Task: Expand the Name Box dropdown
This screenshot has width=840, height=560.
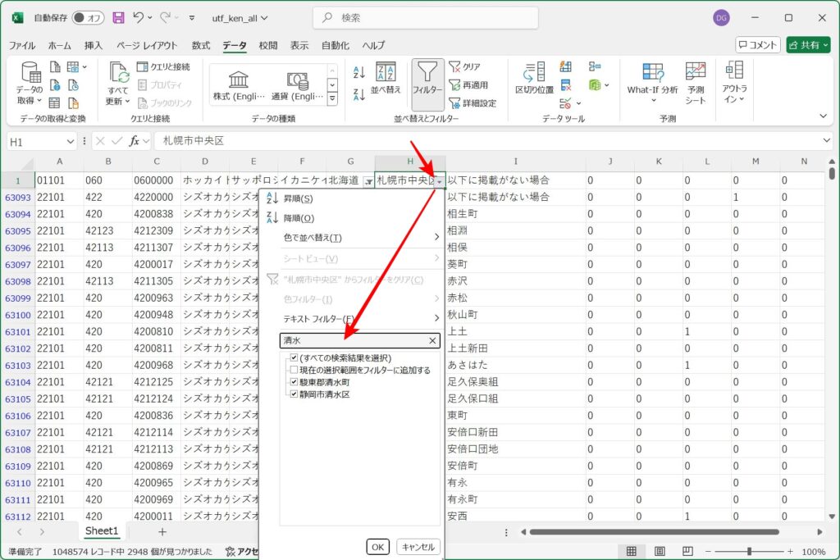Action: click(71, 141)
